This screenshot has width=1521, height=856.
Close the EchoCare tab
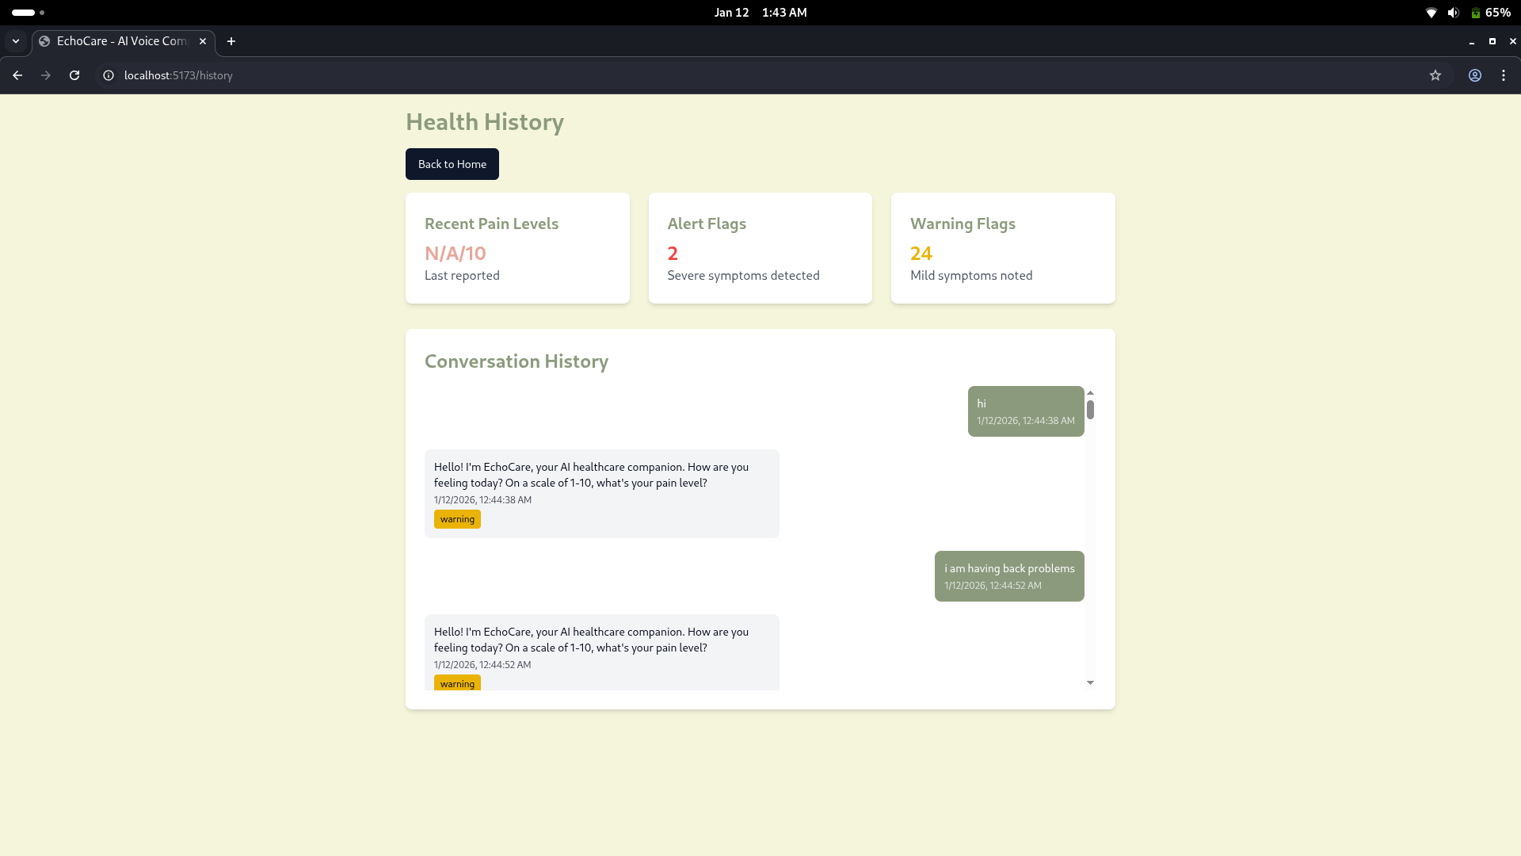click(203, 41)
